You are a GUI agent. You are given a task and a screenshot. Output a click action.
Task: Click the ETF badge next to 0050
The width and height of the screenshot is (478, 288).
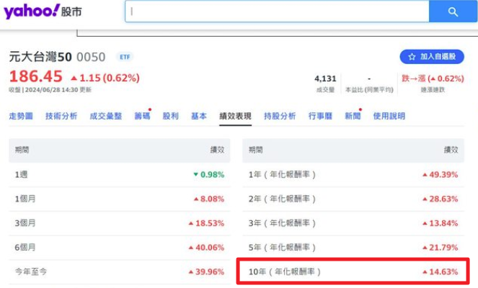pos(125,57)
